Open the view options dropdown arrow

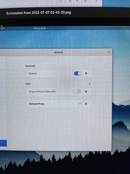(77, 1)
